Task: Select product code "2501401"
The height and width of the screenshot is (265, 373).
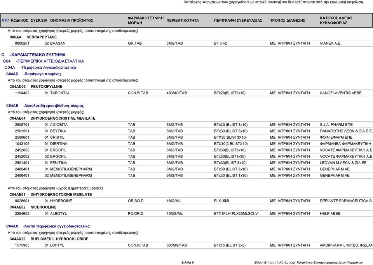Action: [22, 163]
